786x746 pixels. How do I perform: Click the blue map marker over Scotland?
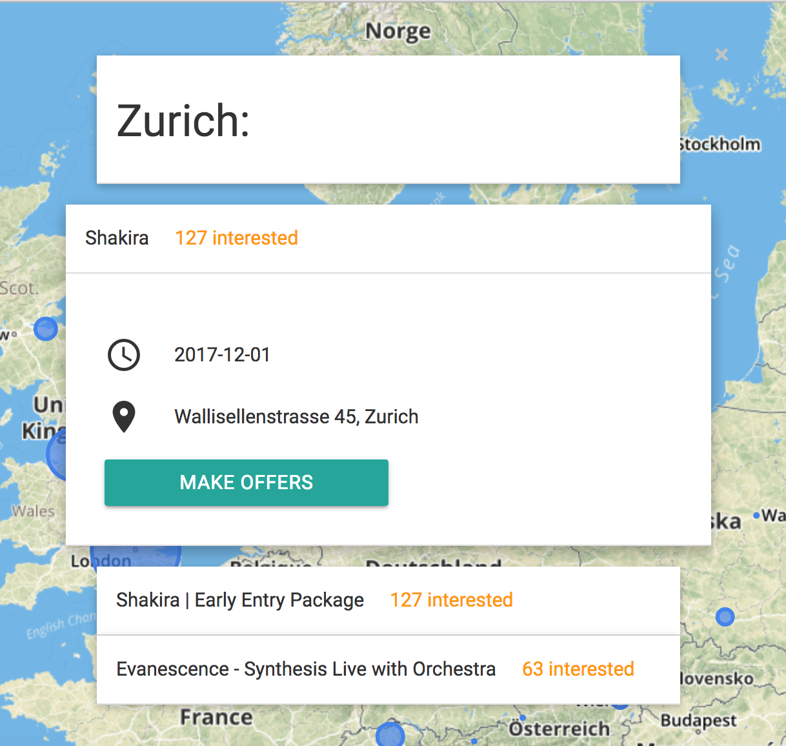45,329
